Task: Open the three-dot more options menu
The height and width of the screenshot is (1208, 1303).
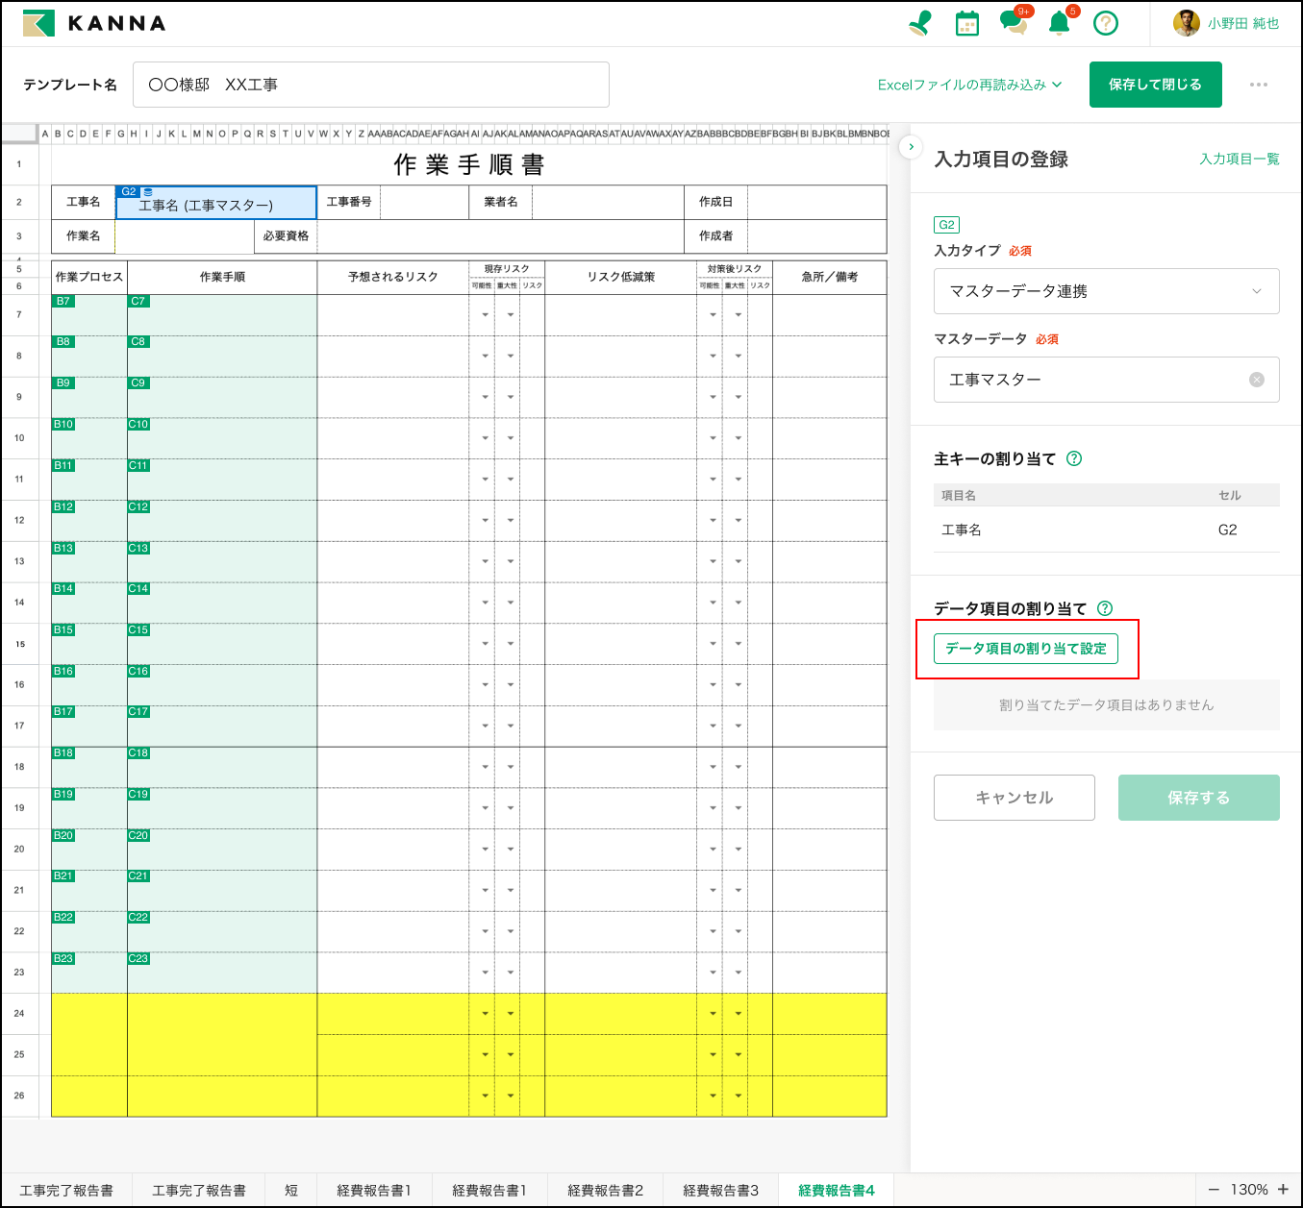Action: point(1258,85)
